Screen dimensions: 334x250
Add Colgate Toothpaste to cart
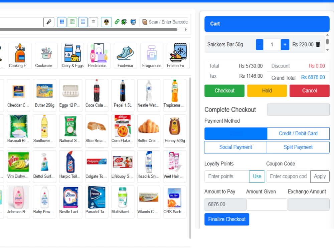97,166
